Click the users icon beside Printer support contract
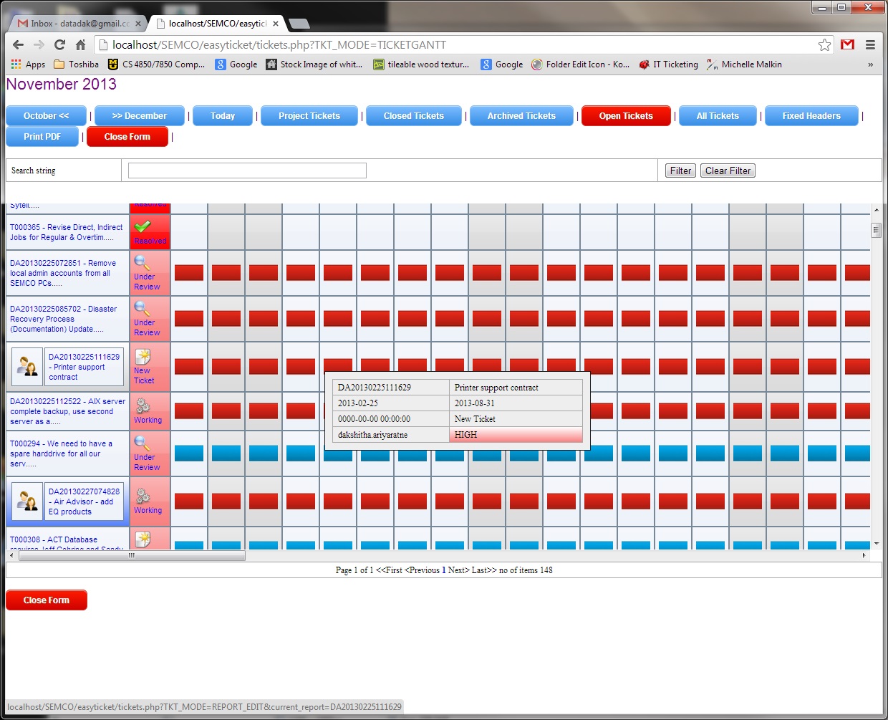 tap(28, 367)
